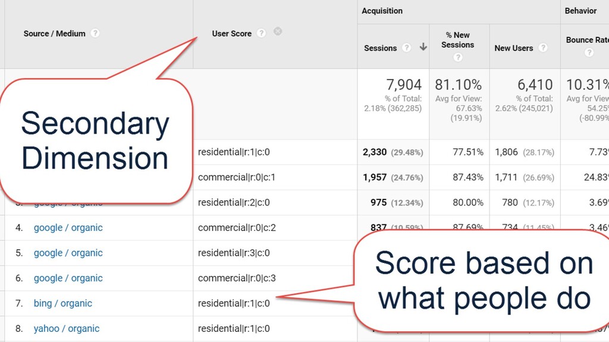The width and height of the screenshot is (609, 342).
Task: Select total new users value 6,410
Action: (535, 84)
